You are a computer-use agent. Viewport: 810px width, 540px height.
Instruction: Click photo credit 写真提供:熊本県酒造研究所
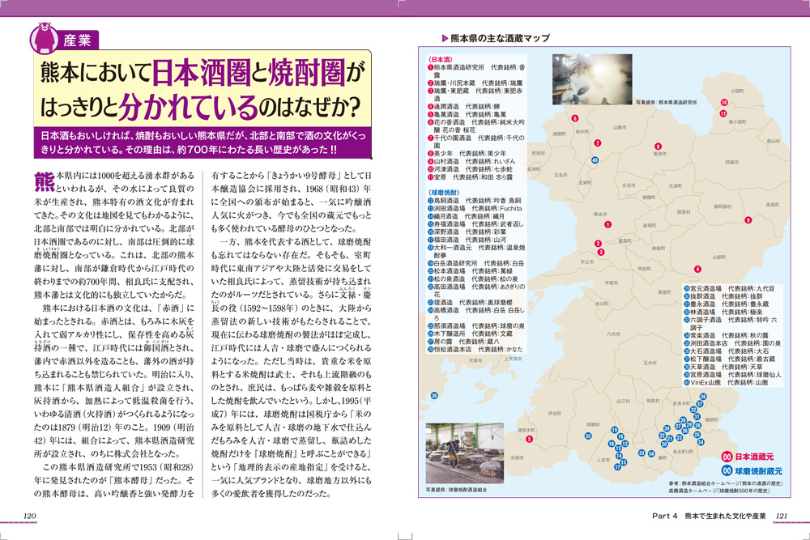667,102
